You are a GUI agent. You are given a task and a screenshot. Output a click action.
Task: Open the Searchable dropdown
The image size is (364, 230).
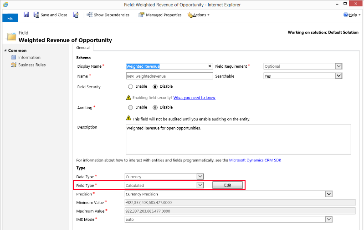pyautogui.click(x=302, y=76)
